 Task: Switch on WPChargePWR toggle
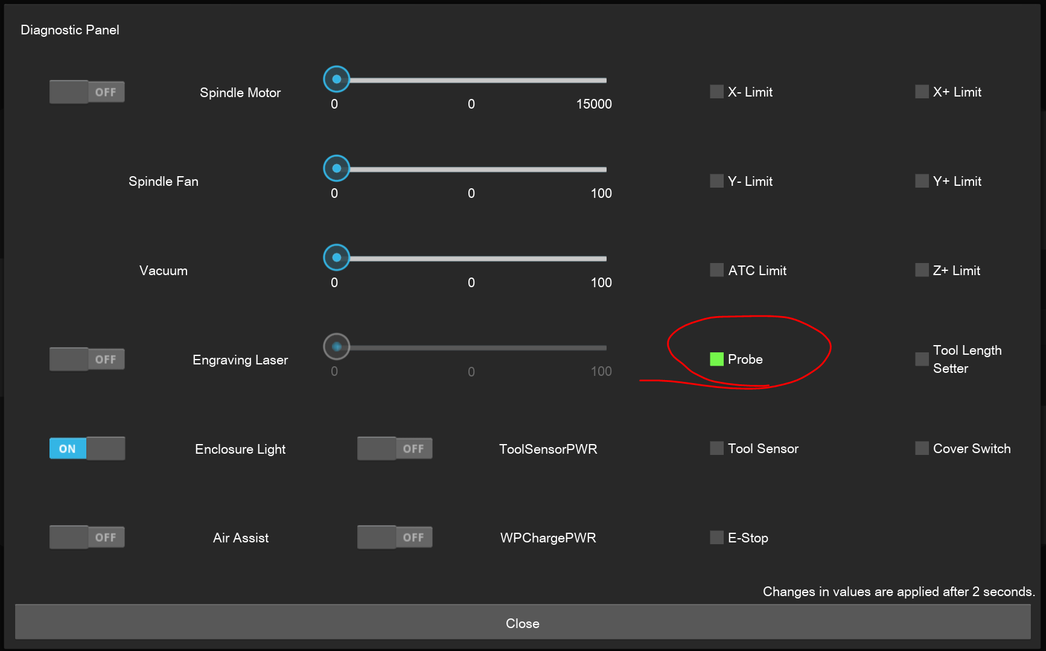(395, 538)
